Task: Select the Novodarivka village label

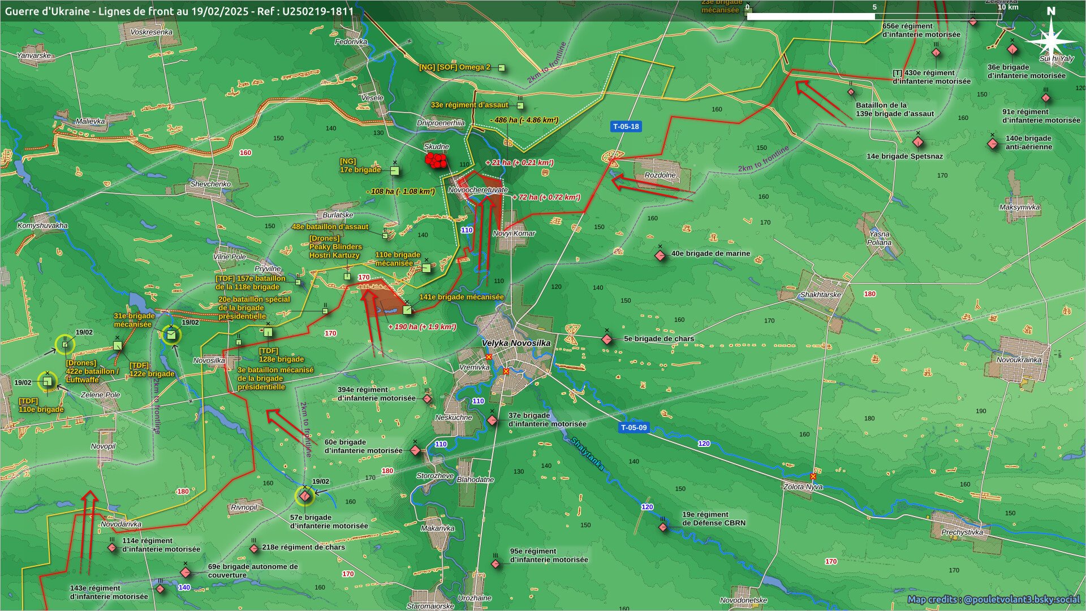Action: [x=121, y=524]
